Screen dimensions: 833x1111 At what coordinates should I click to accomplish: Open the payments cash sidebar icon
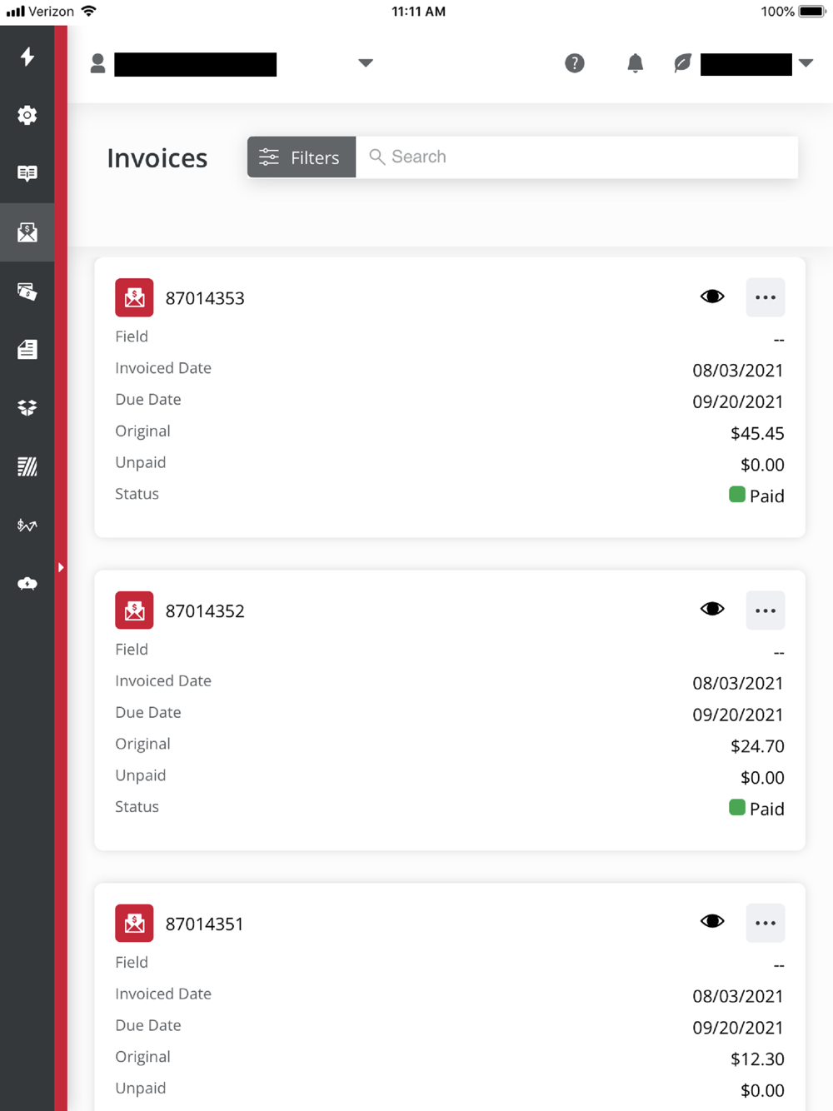pos(27,291)
